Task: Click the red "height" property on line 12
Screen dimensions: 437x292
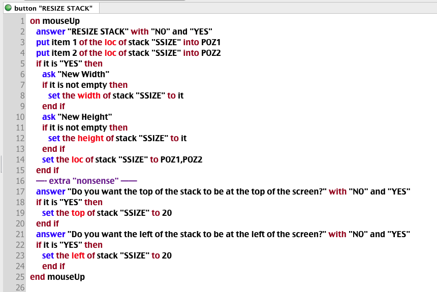Action: coord(90,138)
